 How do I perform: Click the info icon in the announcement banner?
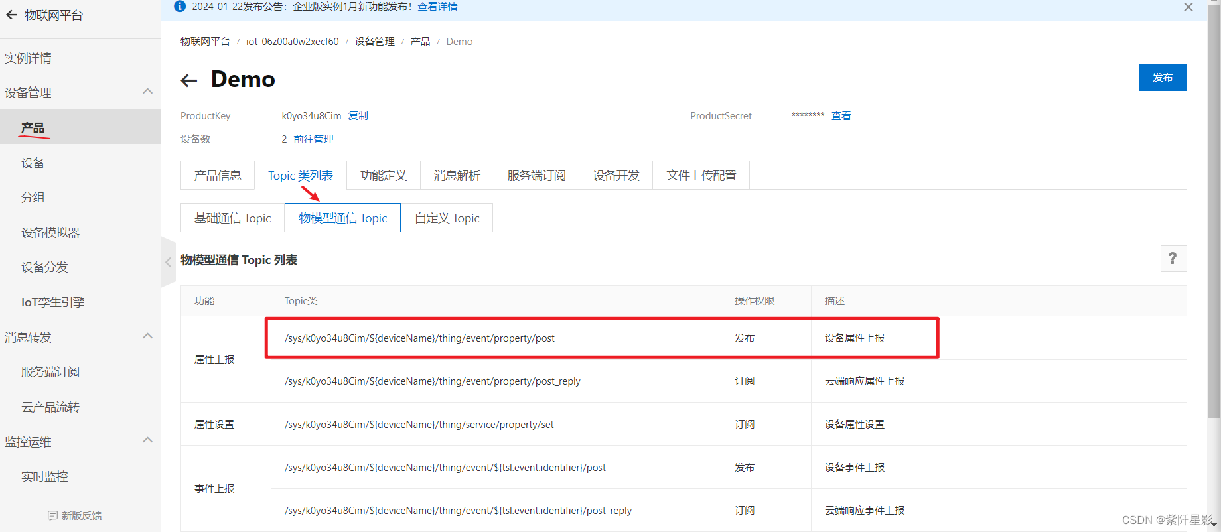tap(179, 6)
